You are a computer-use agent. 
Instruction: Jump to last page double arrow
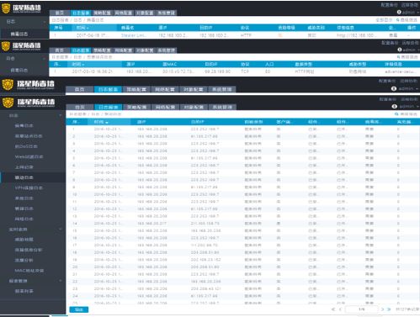pyautogui.click(x=389, y=309)
